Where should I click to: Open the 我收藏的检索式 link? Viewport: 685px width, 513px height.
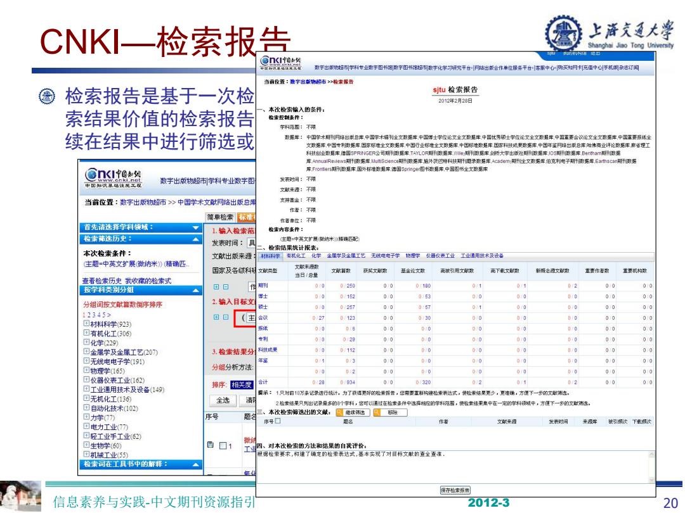pyautogui.click(x=148, y=281)
